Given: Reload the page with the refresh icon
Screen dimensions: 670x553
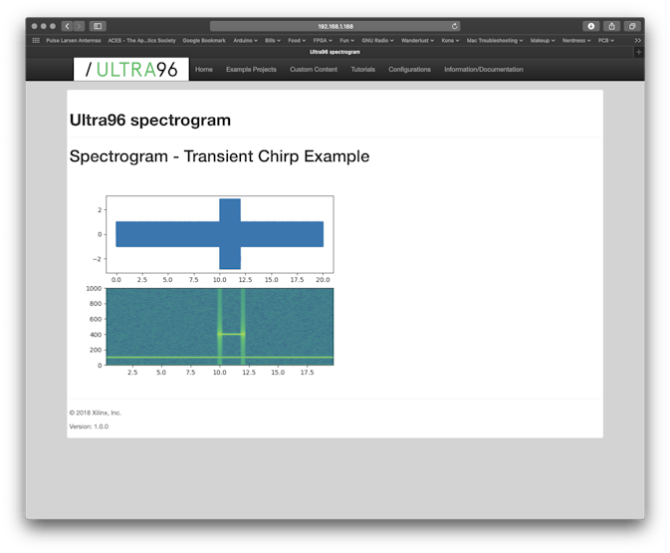Looking at the screenshot, I should (455, 26).
